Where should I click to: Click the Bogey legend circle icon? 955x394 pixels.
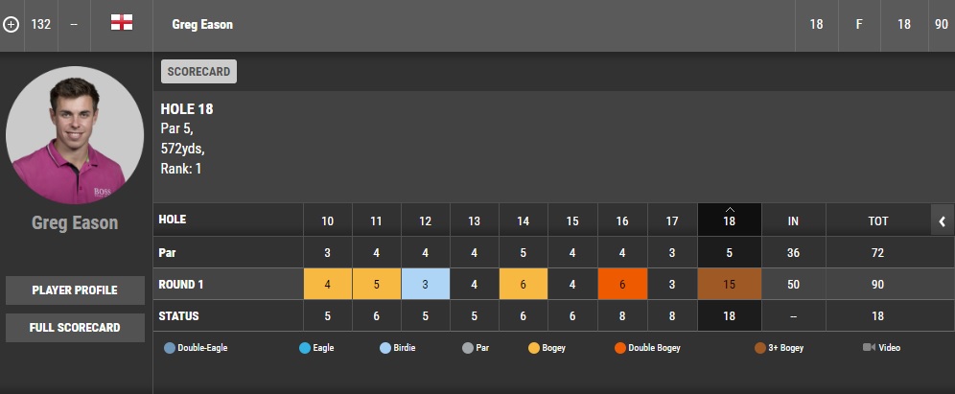pos(533,348)
